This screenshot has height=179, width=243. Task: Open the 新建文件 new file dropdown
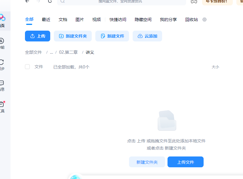coord(112,36)
